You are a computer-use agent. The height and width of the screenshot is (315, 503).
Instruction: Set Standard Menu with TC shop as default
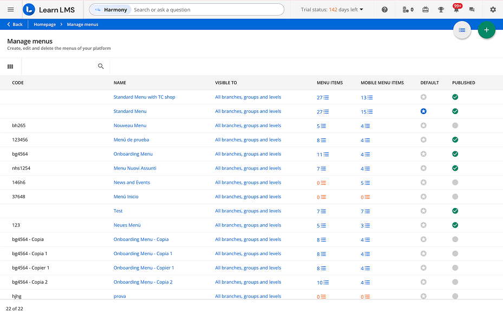coord(423,97)
